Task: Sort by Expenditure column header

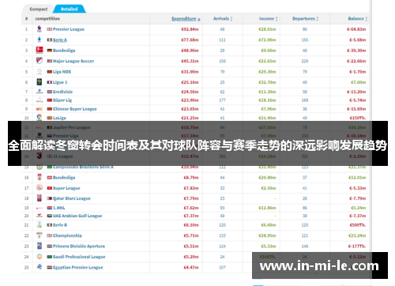Action: [x=186, y=19]
